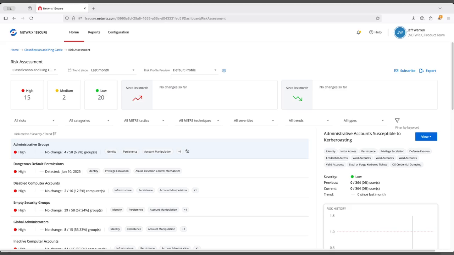Select the Empty Security Groups row
Viewport: 454px width, 255px height.
(x=160, y=206)
